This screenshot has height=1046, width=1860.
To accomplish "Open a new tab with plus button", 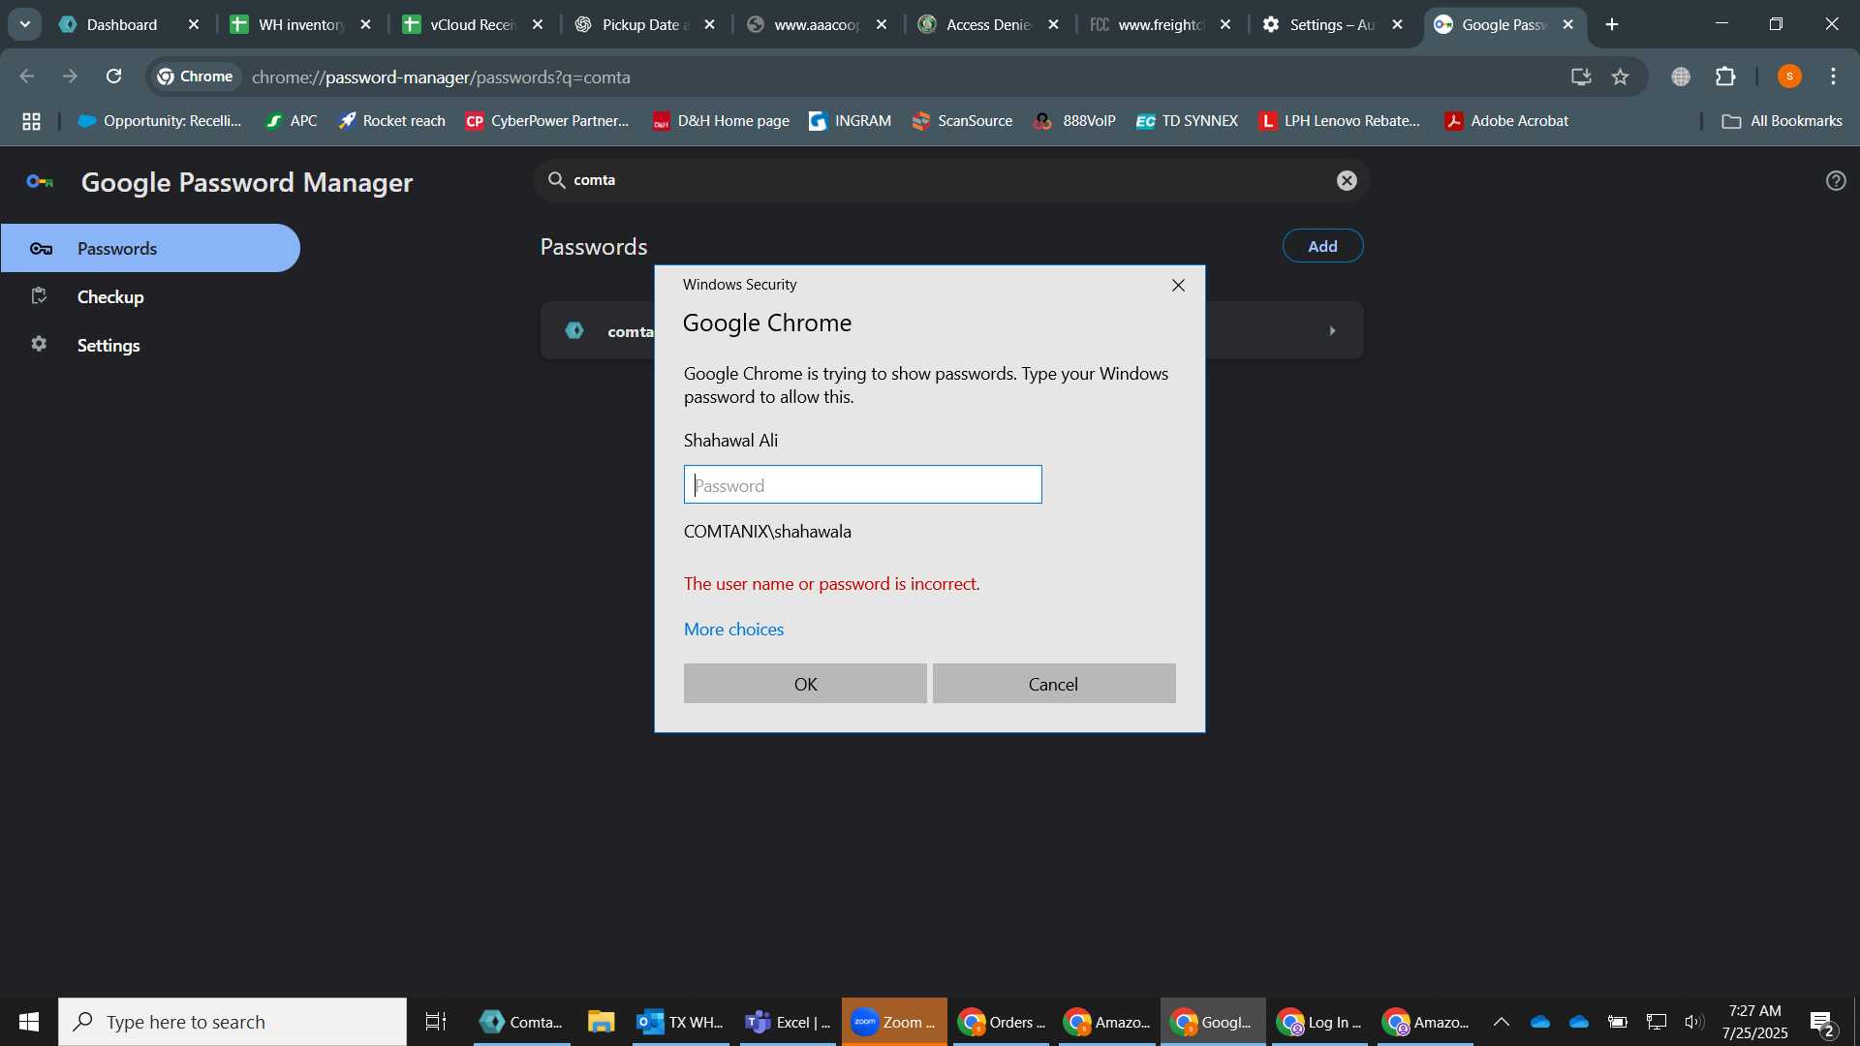I will coord(1612,24).
